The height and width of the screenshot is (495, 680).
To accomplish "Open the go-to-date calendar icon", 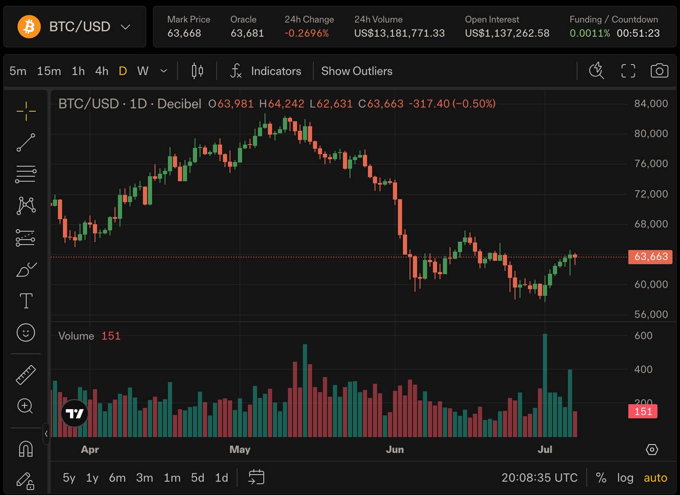I will pos(256,477).
